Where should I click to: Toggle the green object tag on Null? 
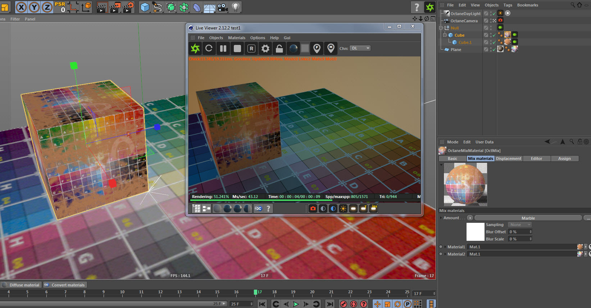(x=500, y=28)
